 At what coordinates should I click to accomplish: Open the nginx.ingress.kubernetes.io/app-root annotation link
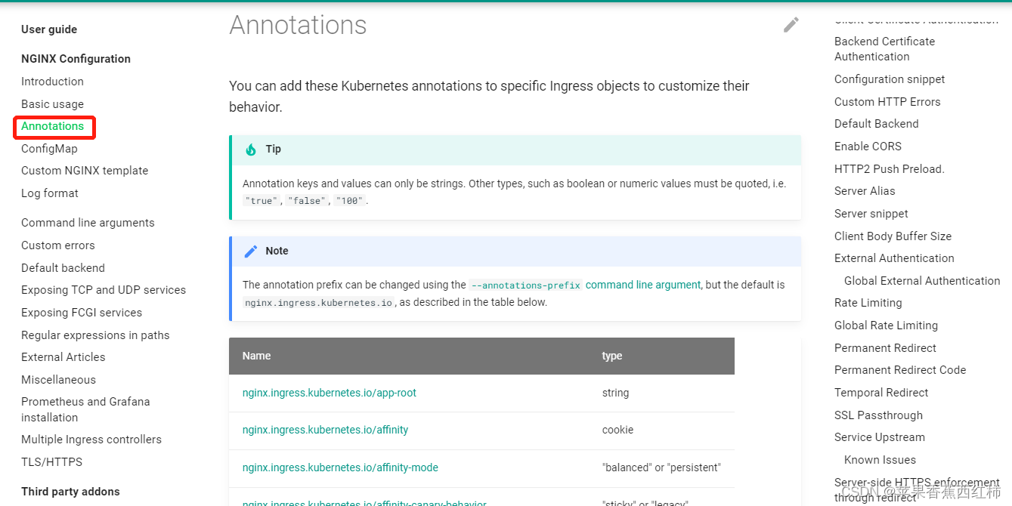click(330, 393)
